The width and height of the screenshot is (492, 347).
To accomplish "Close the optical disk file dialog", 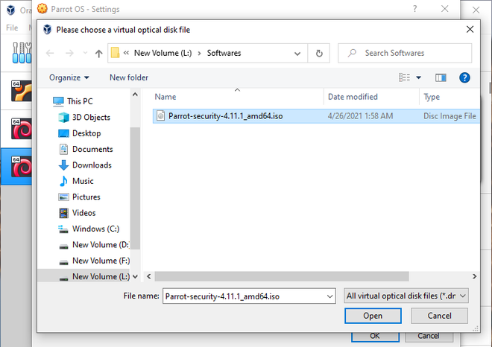I will tap(470, 30).
